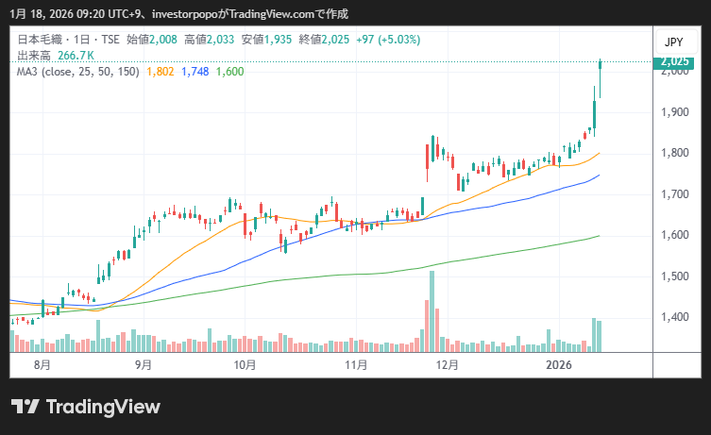Image resolution: width=711 pixels, height=435 pixels.
Task: Open the JPY currency selector
Action: pos(673,42)
